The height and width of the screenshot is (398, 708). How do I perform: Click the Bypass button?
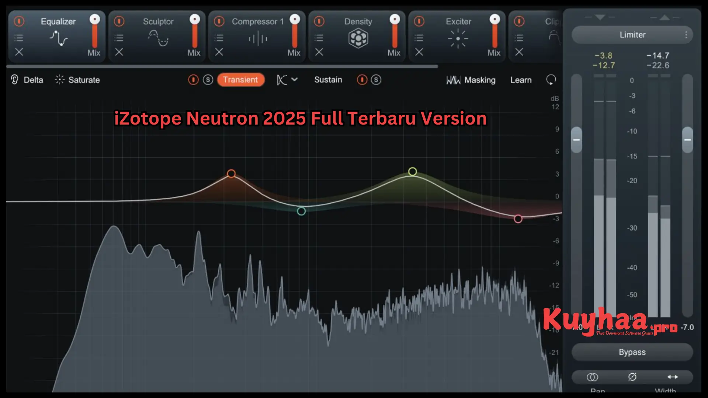coord(632,352)
